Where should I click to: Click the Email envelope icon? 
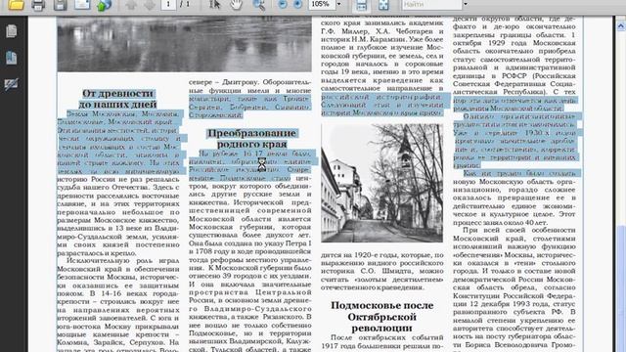click(x=82, y=5)
